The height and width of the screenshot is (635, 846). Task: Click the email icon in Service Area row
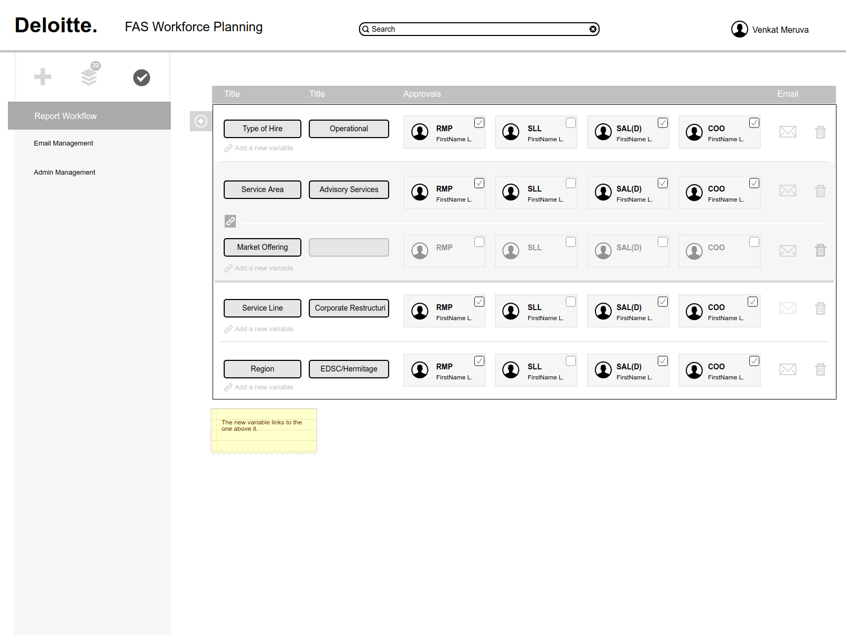(788, 190)
